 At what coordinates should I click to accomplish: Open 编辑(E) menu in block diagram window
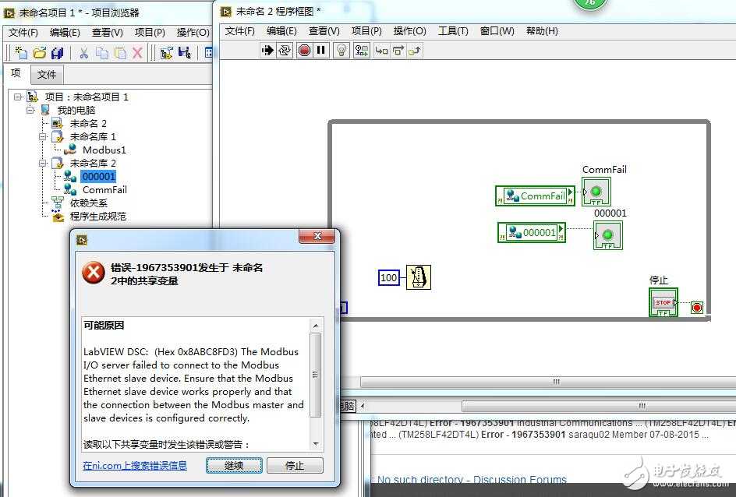(281, 31)
